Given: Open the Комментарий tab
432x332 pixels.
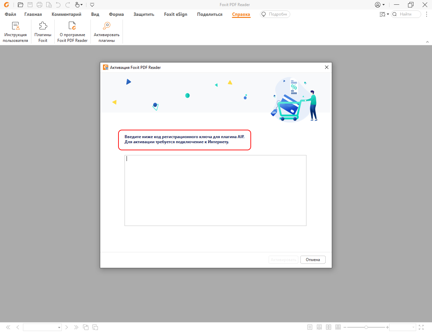Looking at the screenshot, I should point(66,14).
